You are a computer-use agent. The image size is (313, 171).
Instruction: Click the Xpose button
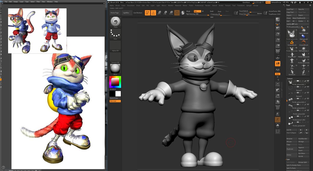tap(278, 132)
